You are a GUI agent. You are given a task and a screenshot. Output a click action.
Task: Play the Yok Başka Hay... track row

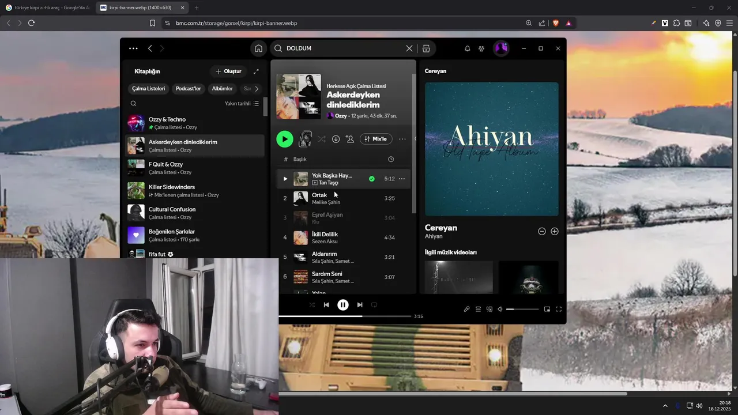coord(344,179)
